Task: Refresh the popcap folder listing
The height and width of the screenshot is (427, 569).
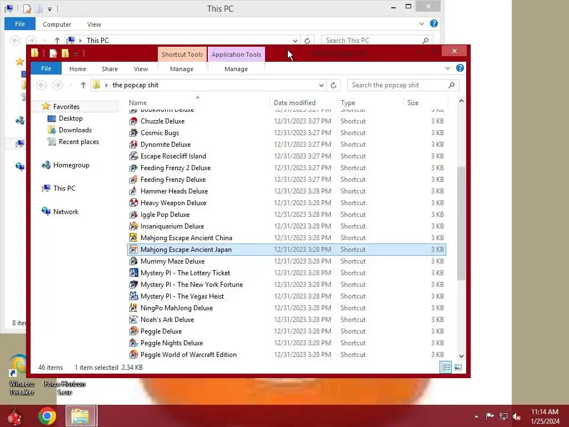Action: 333,85
